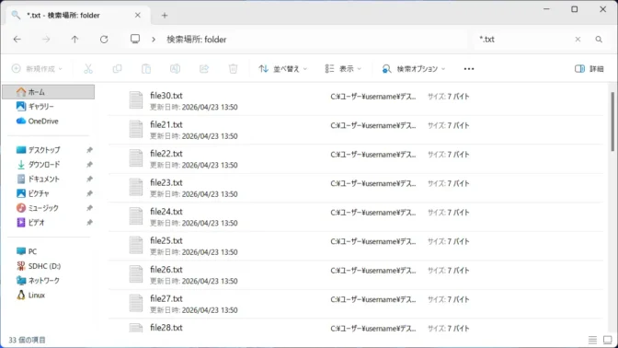
Task: Click the text-file icon of file25.txt
Action: (136, 245)
